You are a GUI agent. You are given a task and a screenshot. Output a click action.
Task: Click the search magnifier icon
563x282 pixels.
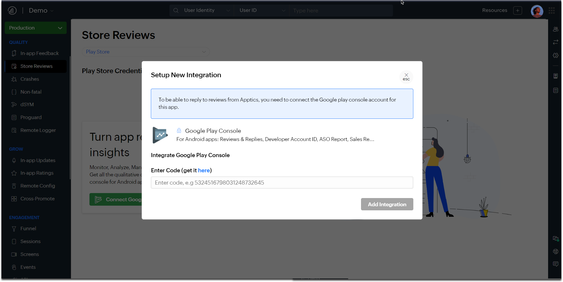[x=176, y=11]
